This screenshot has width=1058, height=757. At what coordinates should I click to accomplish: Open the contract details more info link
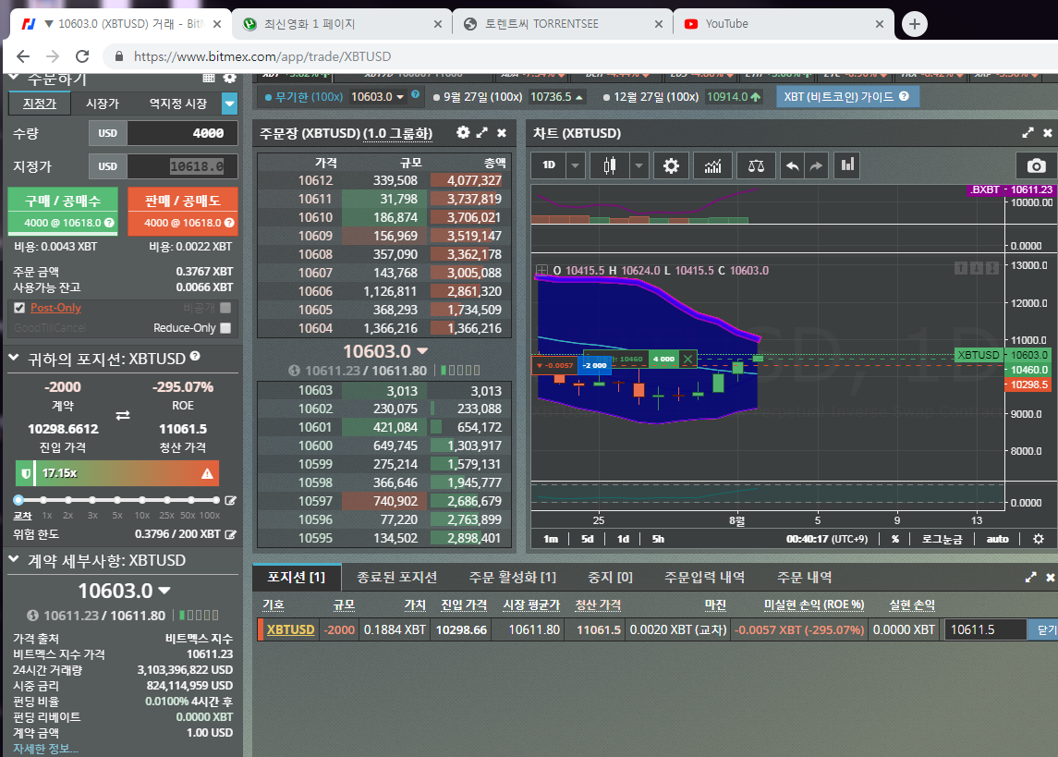[45, 749]
